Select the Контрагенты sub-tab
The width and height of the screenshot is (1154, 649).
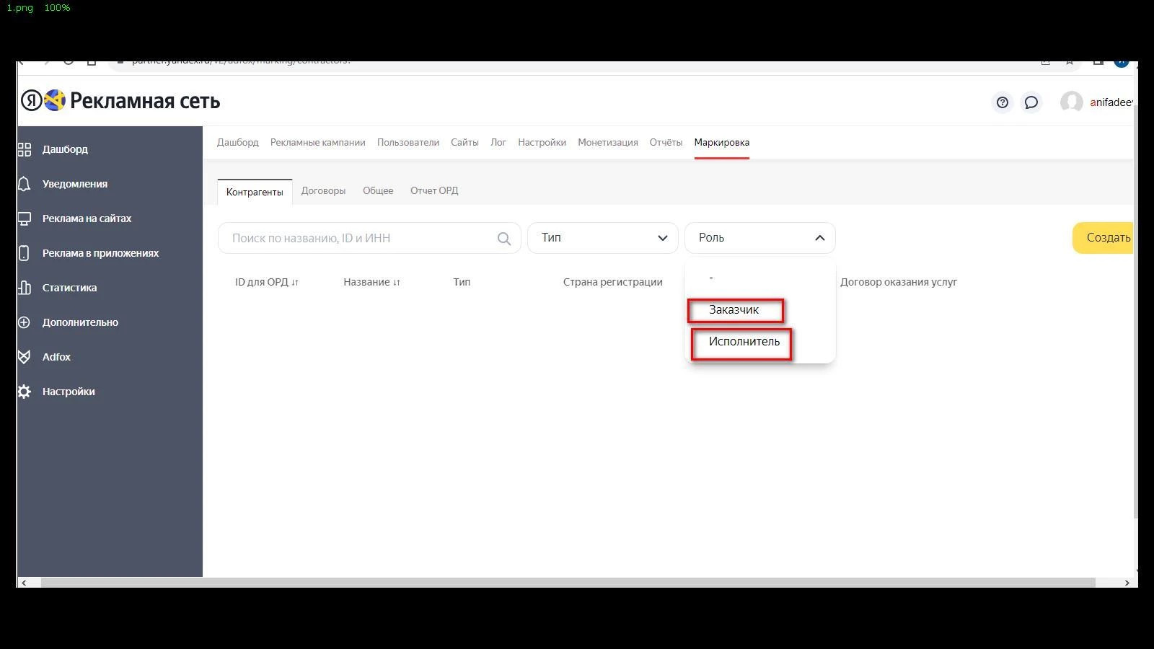255,192
